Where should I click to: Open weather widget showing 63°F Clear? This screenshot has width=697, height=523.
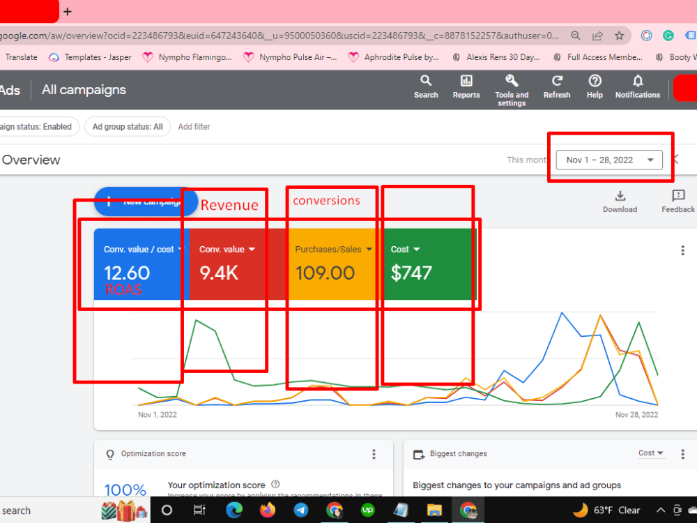606,510
